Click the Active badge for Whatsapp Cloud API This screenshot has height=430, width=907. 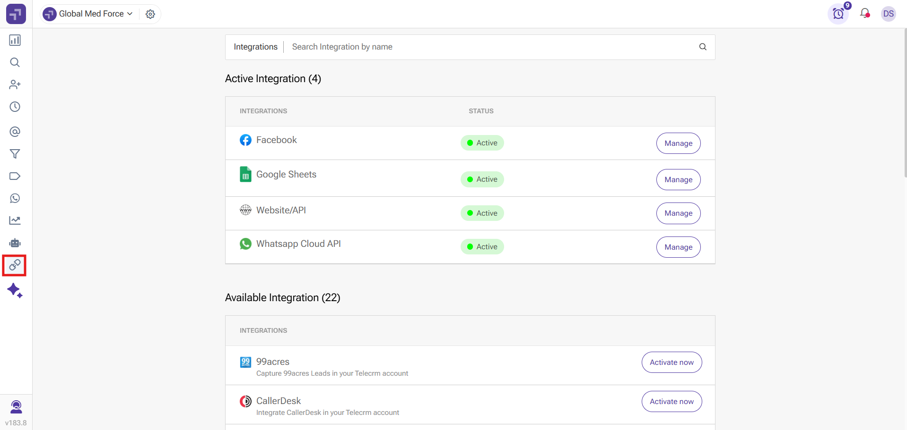point(482,246)
